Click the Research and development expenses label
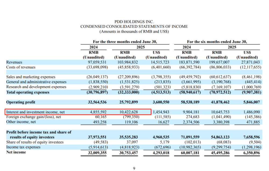Viewport: 269px width, 171px height. coord(36,87)
